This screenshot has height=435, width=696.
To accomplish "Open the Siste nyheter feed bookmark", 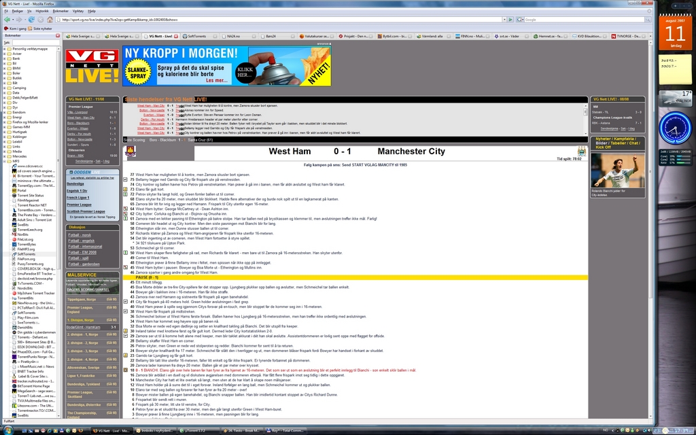I will click(40, 29).
